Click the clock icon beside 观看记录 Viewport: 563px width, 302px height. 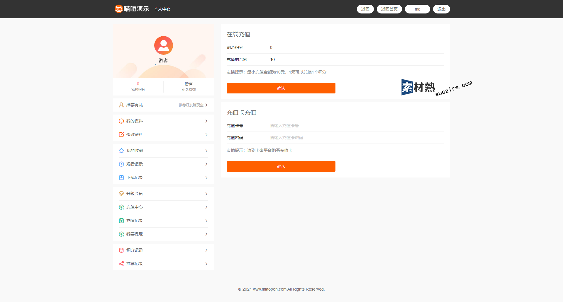pyautogui.click(x=121, y=164)
